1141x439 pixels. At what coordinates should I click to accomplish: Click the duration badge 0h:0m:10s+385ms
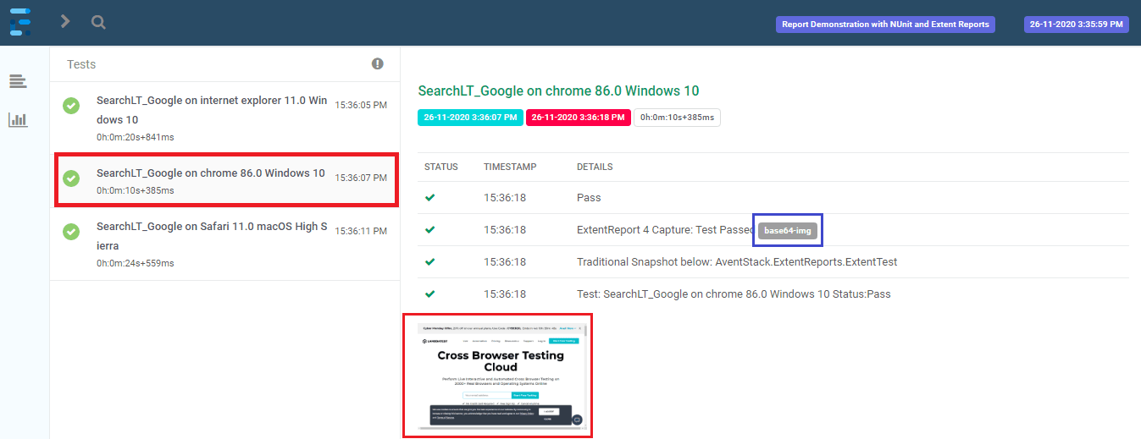677,118
